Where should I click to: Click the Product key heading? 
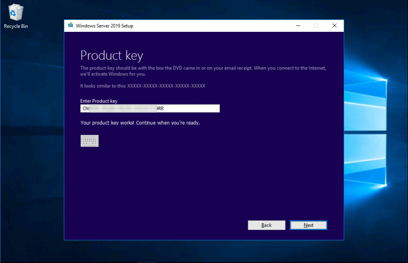coord(112,55)
